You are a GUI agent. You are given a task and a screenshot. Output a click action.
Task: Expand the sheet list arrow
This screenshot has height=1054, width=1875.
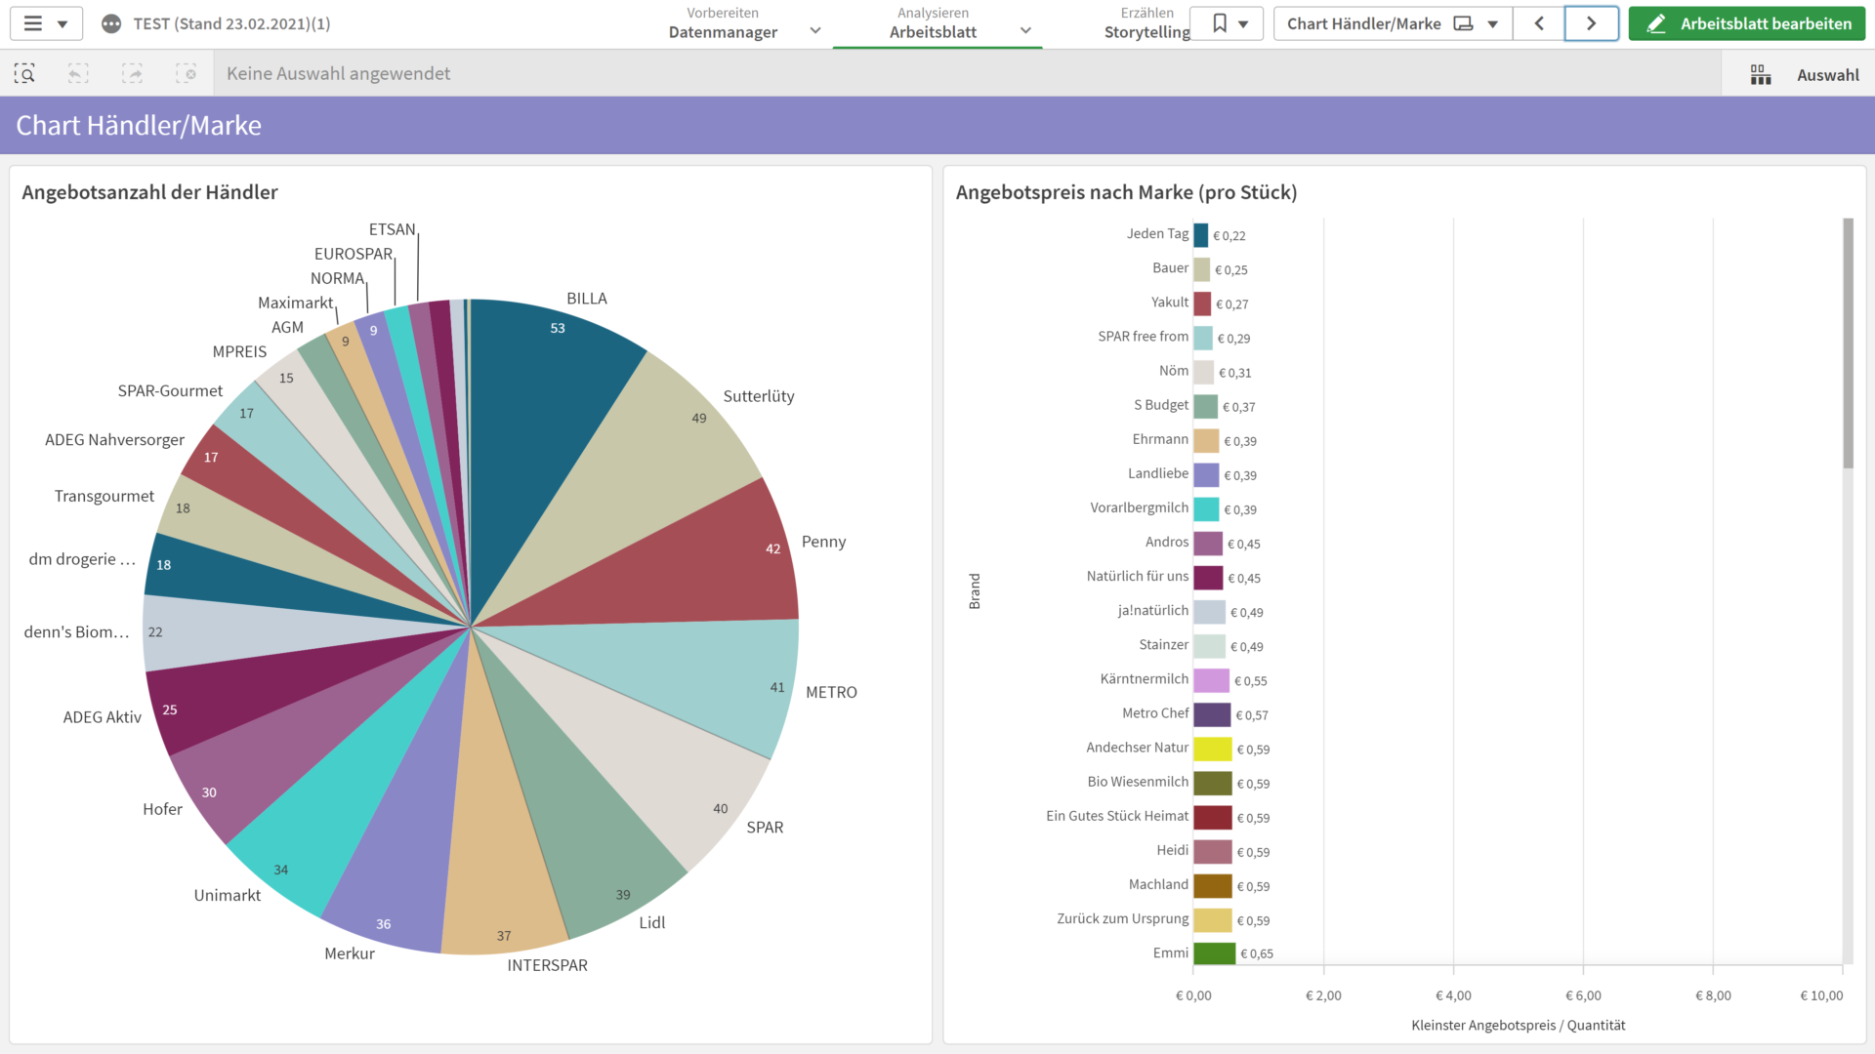[x=1493, y=24]
